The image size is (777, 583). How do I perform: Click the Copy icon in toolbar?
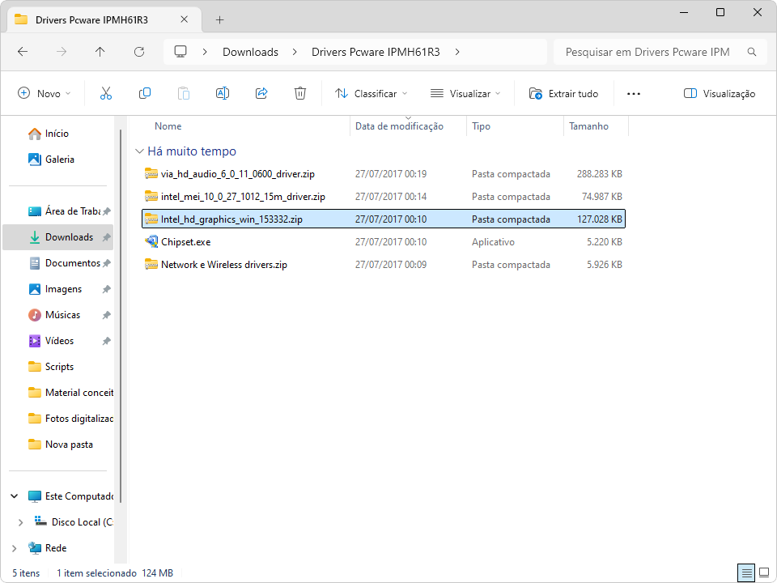tap(145, 93)
